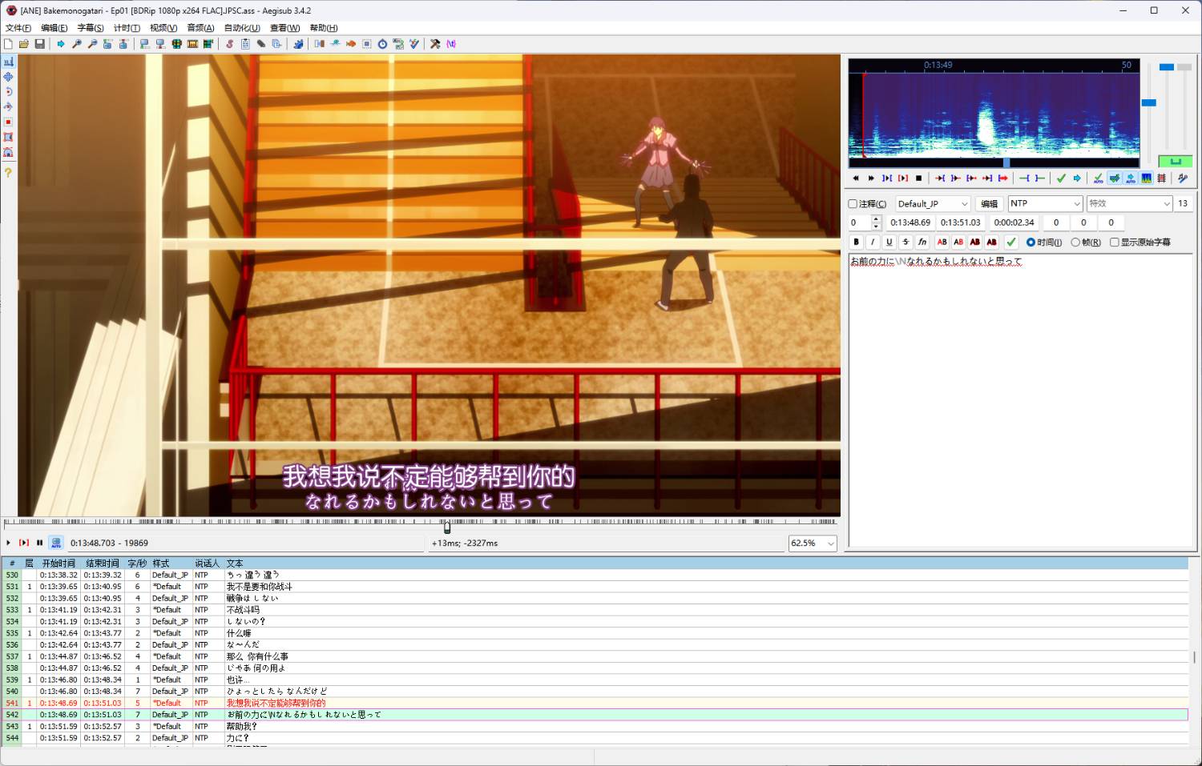Open the Attachments paperclip icon
The height and width of the screenshot is (766, 1202).
261,44
